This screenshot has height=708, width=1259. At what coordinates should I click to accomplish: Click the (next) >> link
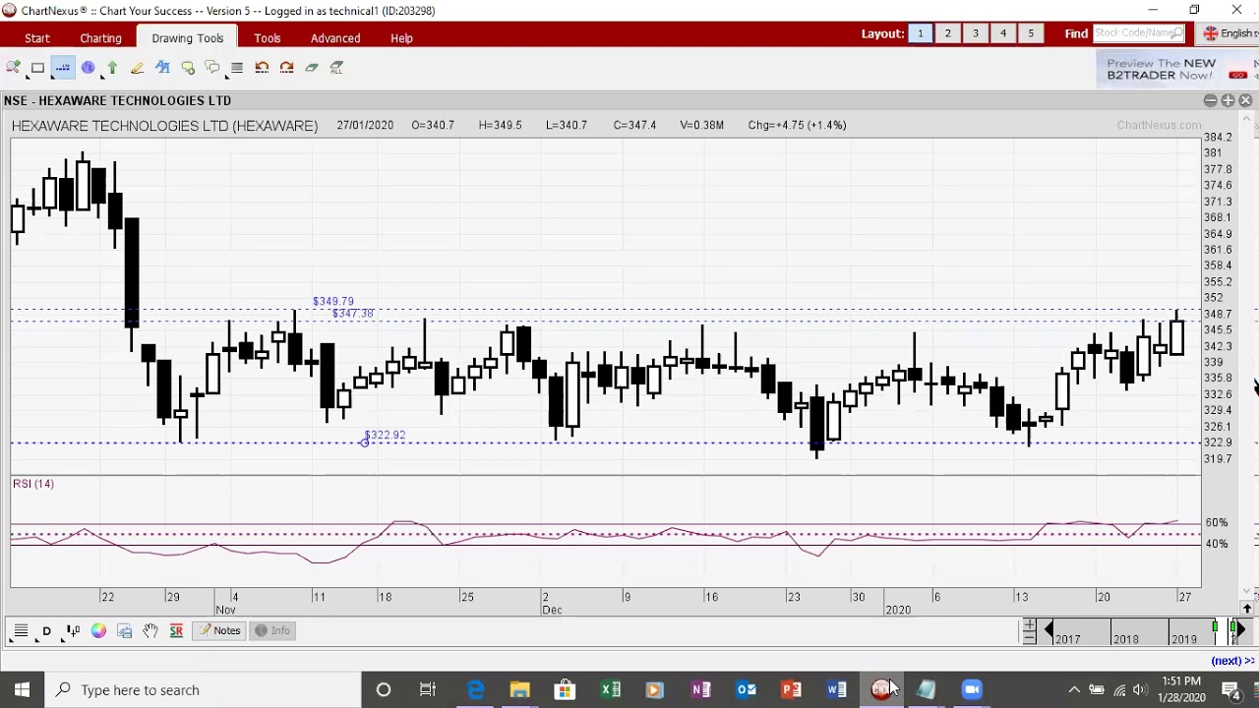point(1232,662)
